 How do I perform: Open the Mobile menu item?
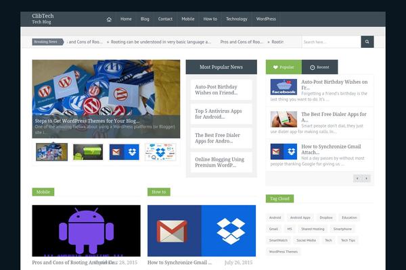click(x=188, y=19)
